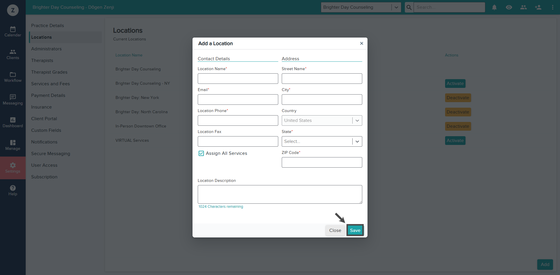Open the Workflow folder icon
This screenshot has width=560, height=275.
pos(13,77)
